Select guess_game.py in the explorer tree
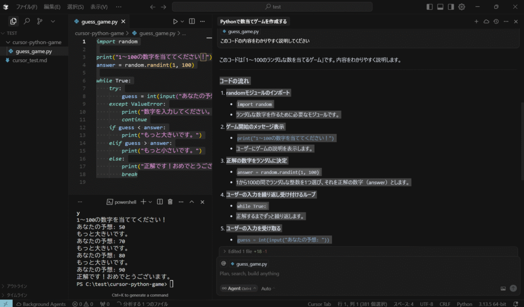Viewport: 524px width, 307px height. [x=34, y=51]
